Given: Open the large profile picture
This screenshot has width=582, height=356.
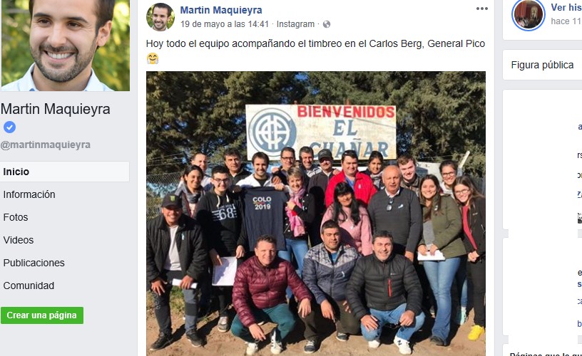Looking at the screenshot, I should click(x=66, y=45).
